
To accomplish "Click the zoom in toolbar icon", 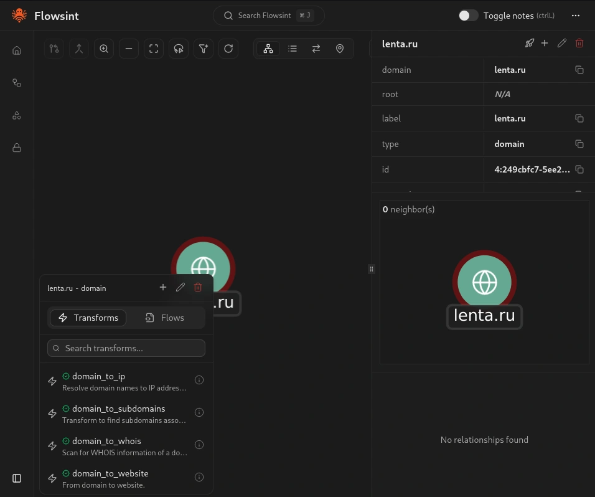I will [104, 49].
